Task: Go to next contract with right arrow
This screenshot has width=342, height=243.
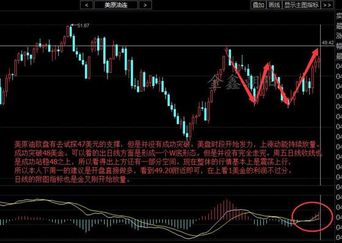Action: [x=145, y=5]
